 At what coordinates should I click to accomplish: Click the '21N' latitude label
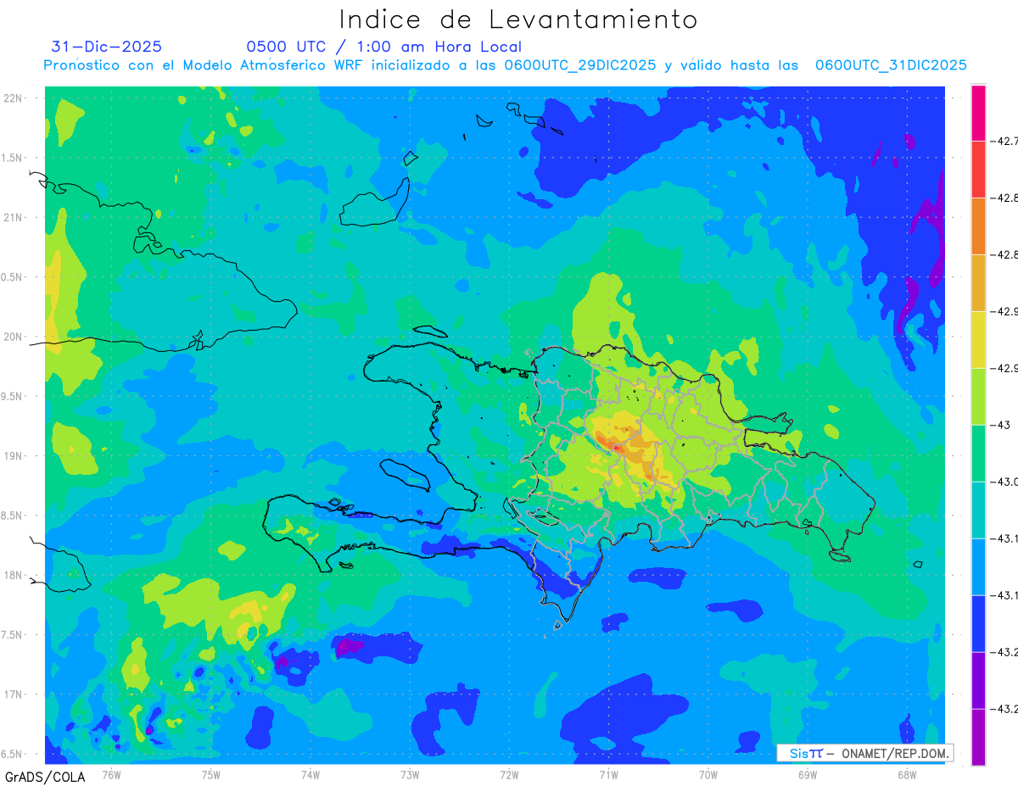pos(14,218)
